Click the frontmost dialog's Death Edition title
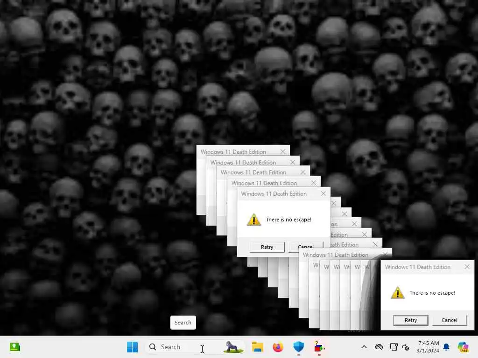The height and width of the screenshot is (358, 478). click(x=418, y=267)
